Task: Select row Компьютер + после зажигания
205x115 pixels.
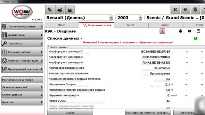Action: point(126,73)
